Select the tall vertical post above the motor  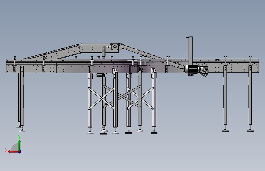[x=190, y=51]
